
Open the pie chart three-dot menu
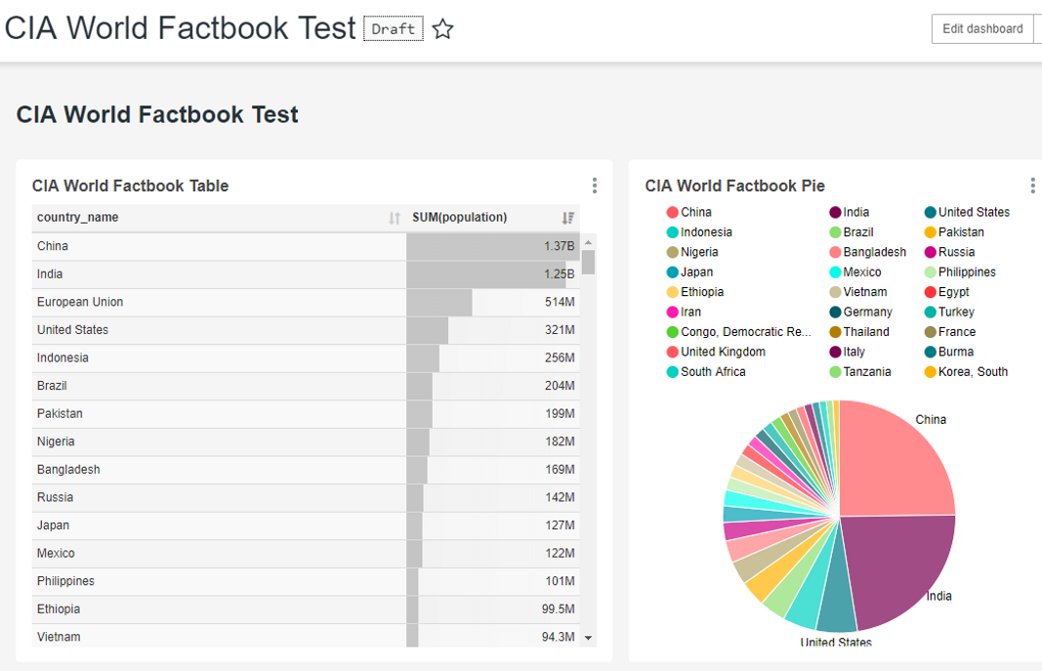(1032, 186)
